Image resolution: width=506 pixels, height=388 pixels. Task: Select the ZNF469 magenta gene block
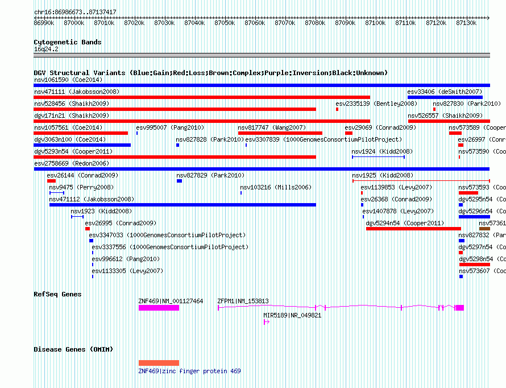tap(159, 308)
